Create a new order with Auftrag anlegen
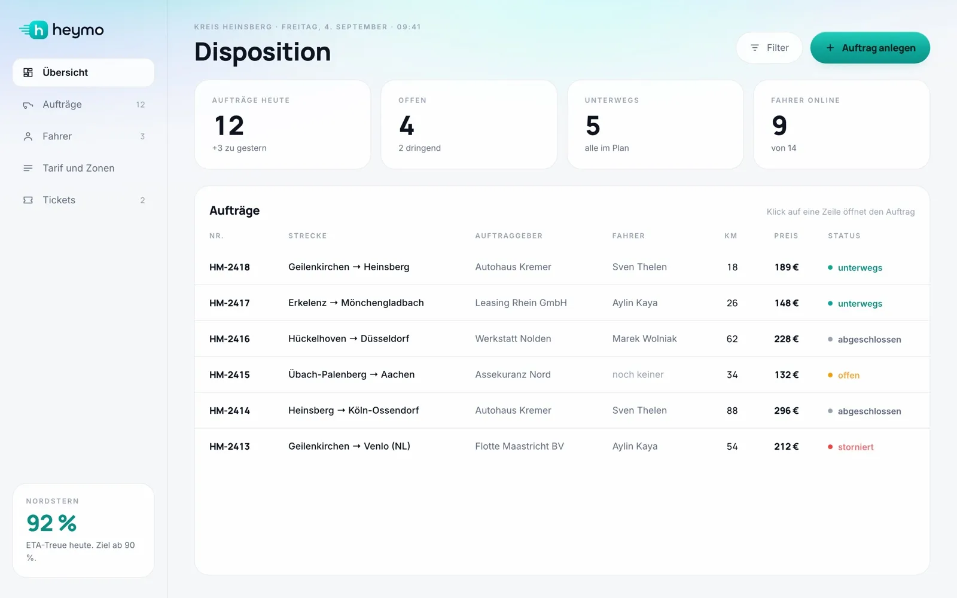 point(870,48)
